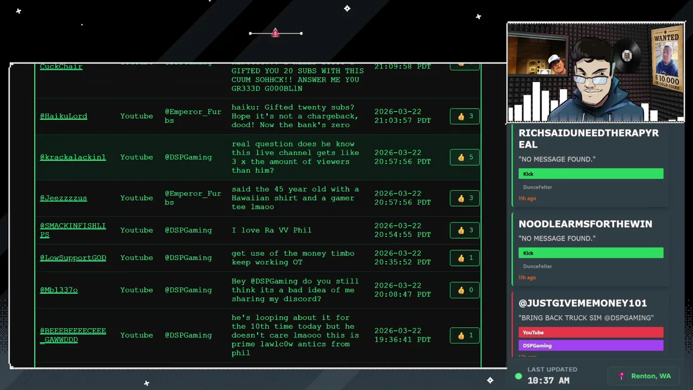Image resolution: width=693 pixels, height=390 pixels.
Task: Click @Emperor_Furbs in the HaikuLord row
Action: pyautogui.click(x=193, y=116)
